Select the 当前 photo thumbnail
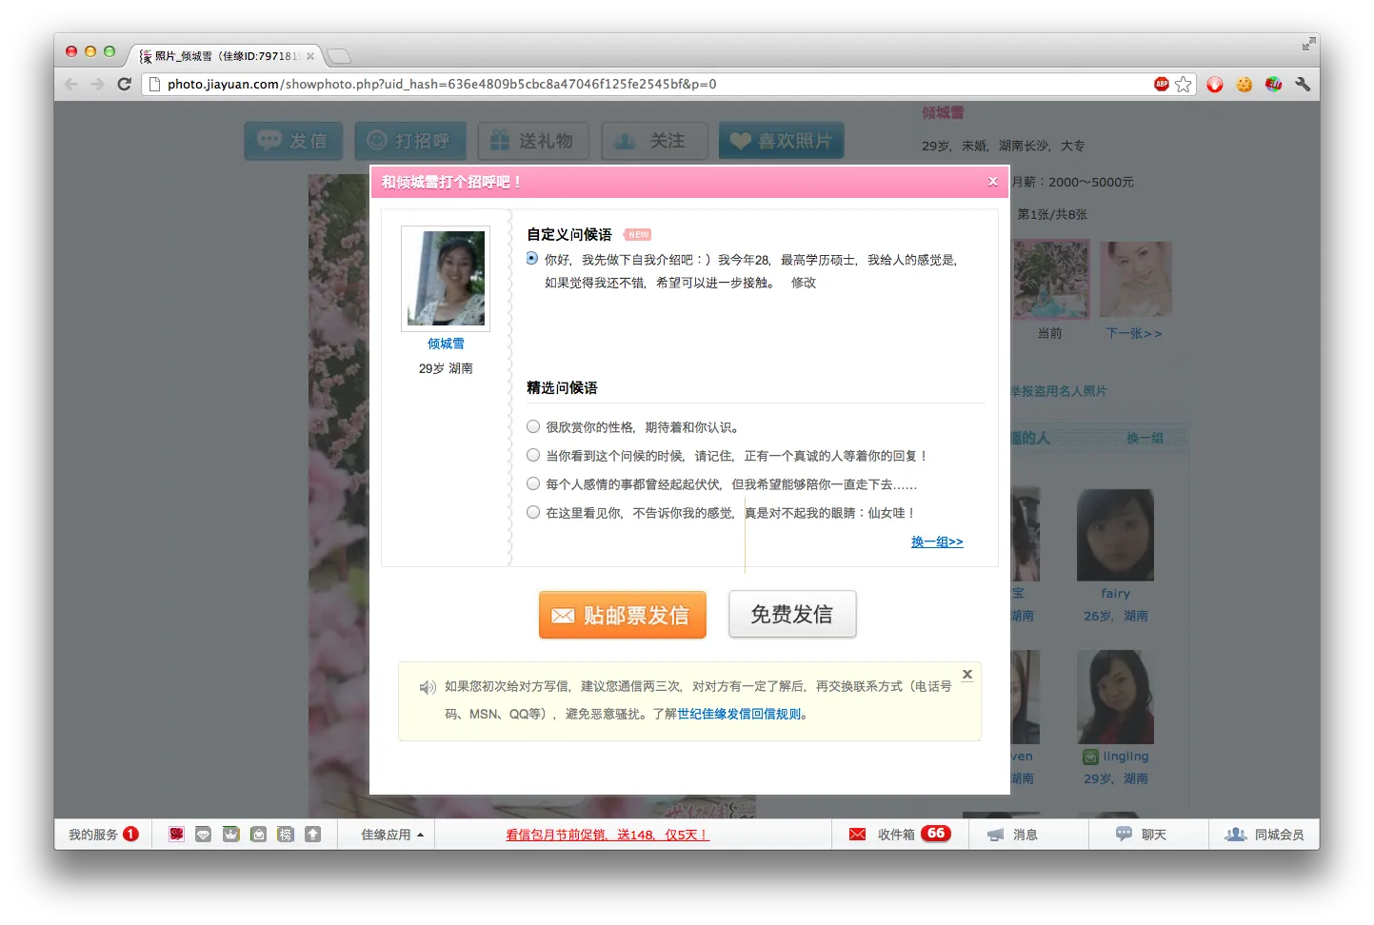The image size is (1374, 925). tap(1050, 279)
